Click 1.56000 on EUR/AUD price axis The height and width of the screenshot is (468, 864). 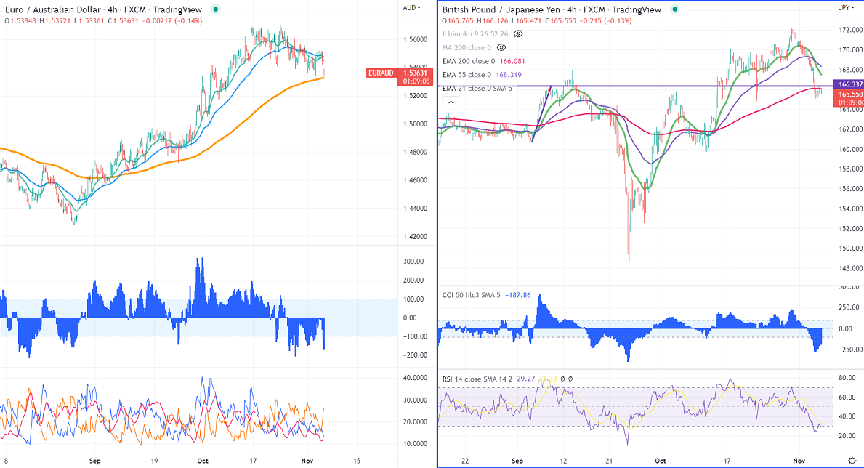(x=415, y=40)
